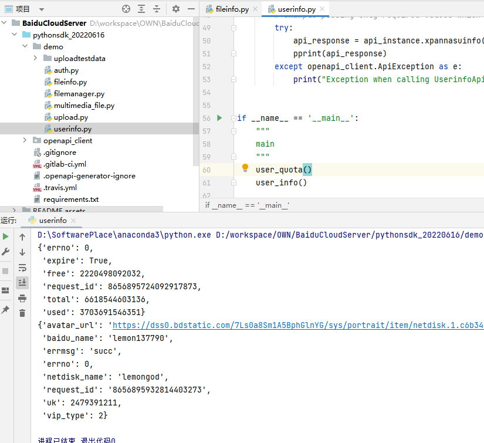Open project panel gear settings
The height and width of the screenshot is (443, 484).
click(176, 9)
